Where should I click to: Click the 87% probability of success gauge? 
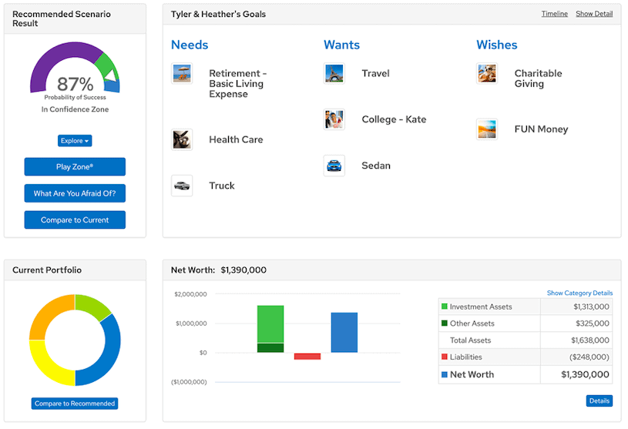coord(75,77)
